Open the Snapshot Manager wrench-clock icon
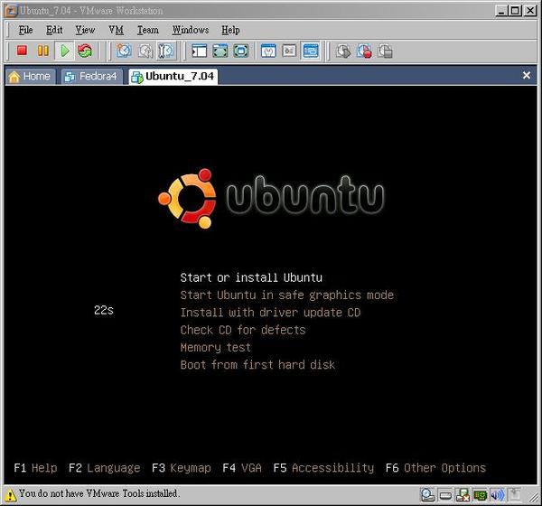Image resolution: width=542 pixels, height=506 pixels. click(166, 52)
